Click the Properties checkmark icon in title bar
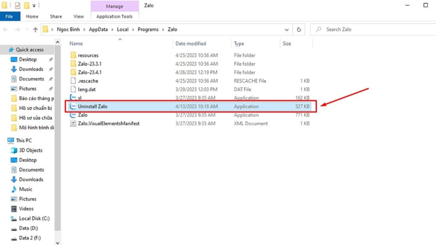The height and width of the screenshot is (245, 436). (x=17, y=5)
